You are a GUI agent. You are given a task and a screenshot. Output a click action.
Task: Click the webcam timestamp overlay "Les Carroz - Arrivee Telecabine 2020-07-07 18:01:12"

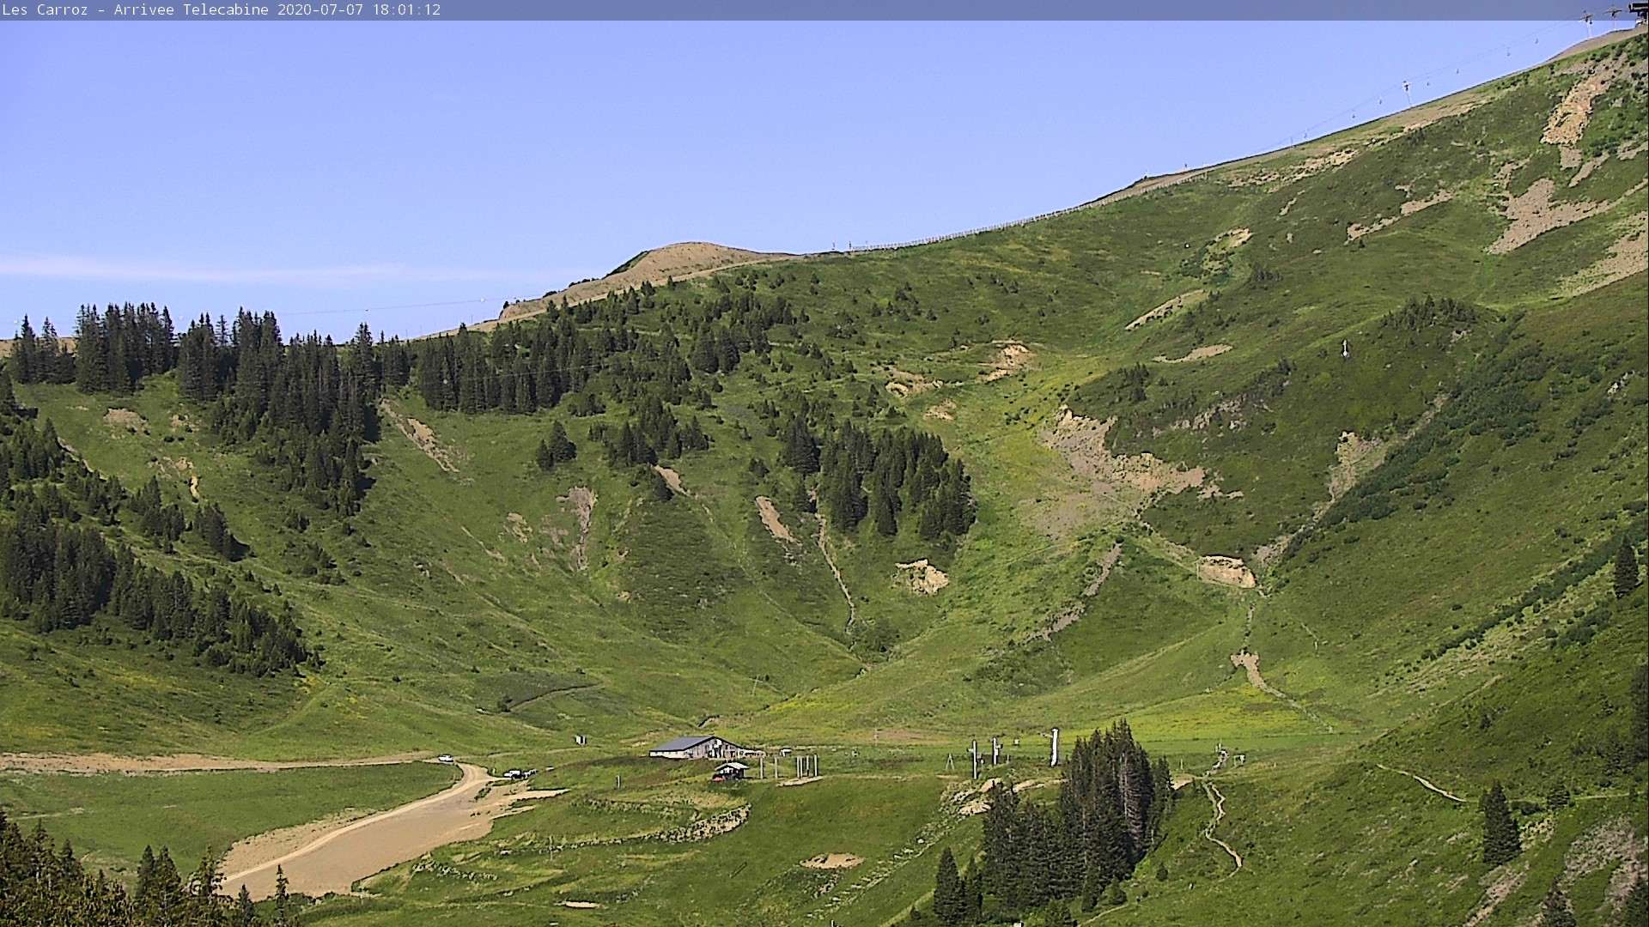tap(221, 10)
